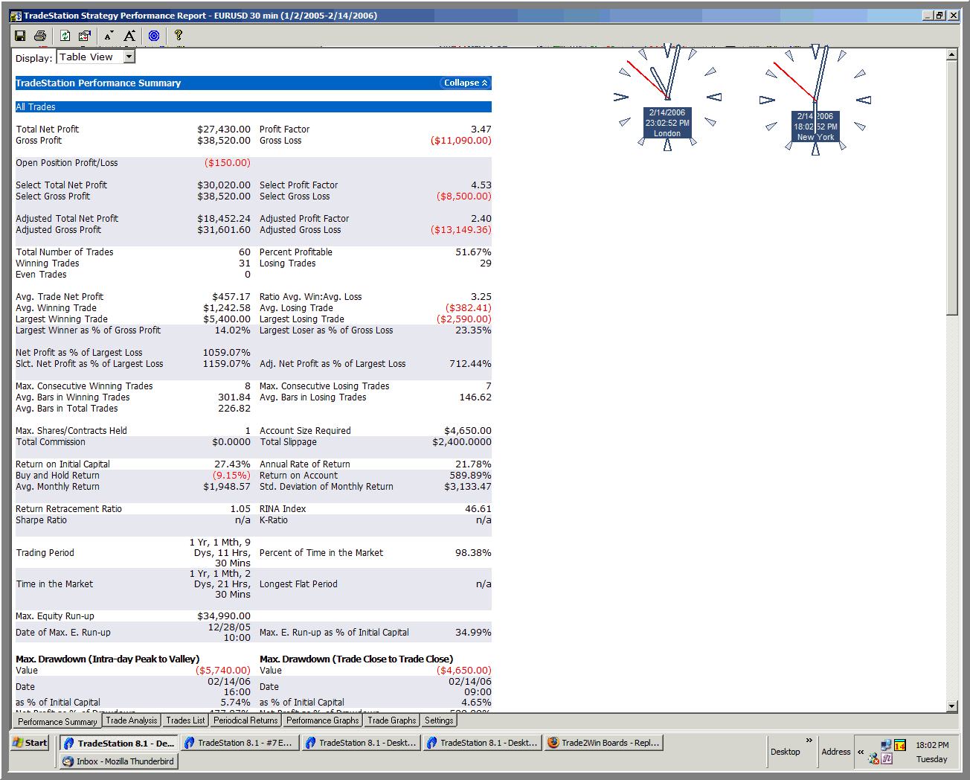Switch to the Trades List tab

(185, 720)
